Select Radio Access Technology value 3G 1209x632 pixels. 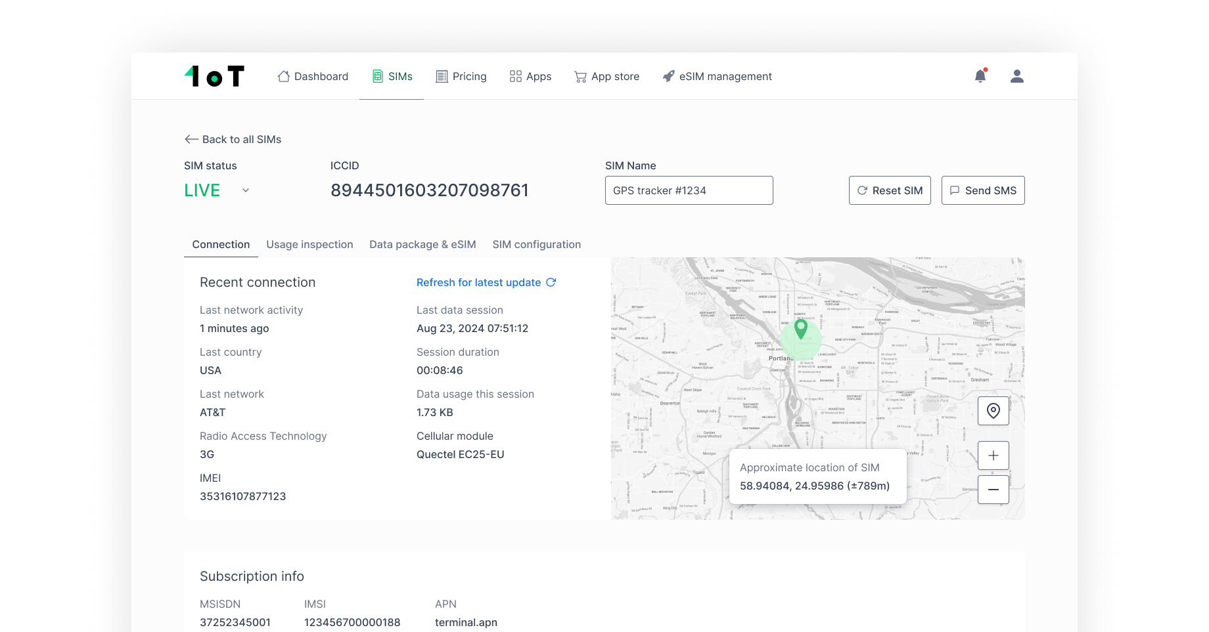207,454
